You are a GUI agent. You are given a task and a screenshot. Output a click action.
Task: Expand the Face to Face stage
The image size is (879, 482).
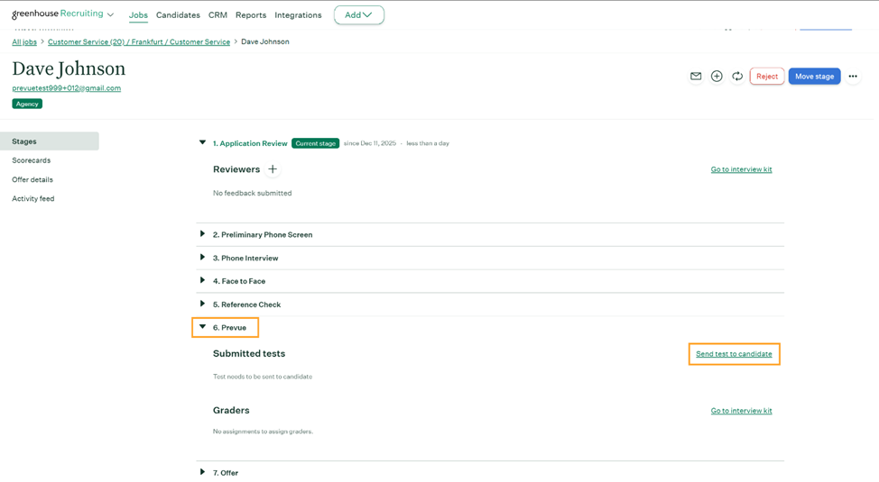pyautogui.click(x=203, y=281)
